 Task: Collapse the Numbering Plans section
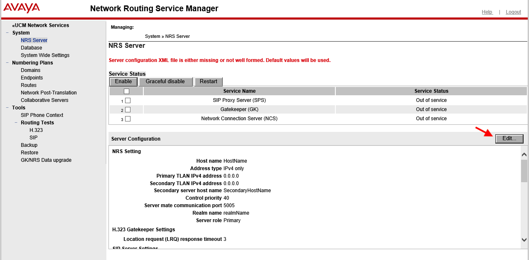(x=7, y=63)
